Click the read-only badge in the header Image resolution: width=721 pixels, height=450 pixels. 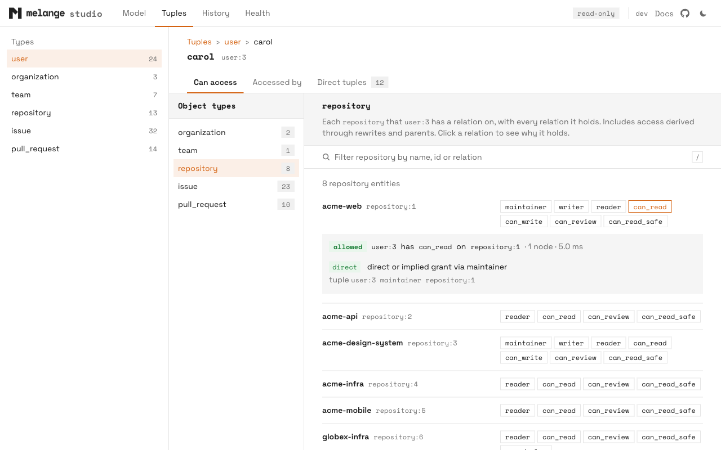click(596, 13)
